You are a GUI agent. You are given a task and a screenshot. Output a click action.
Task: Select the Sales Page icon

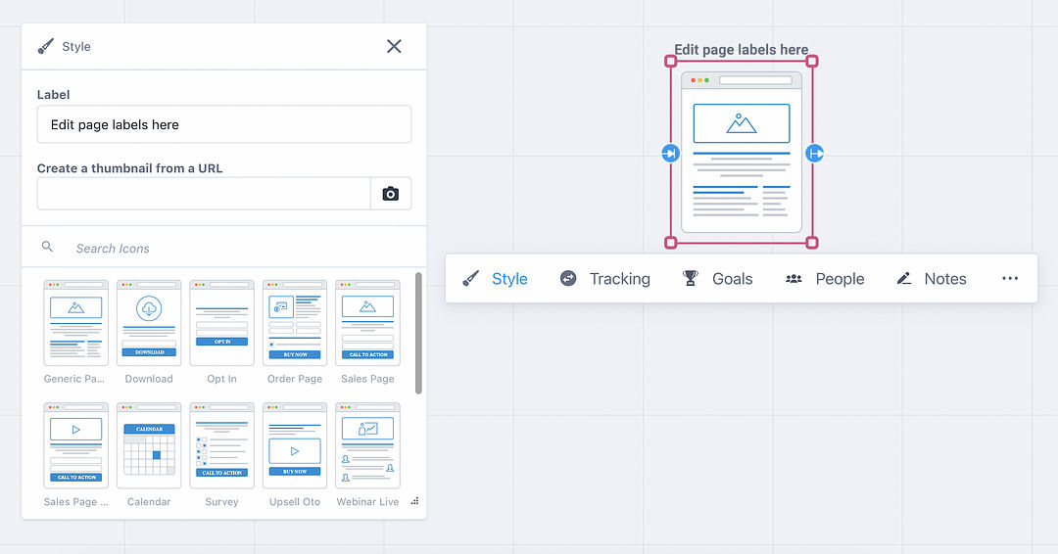pyautogui.click(x=367, y=324)
